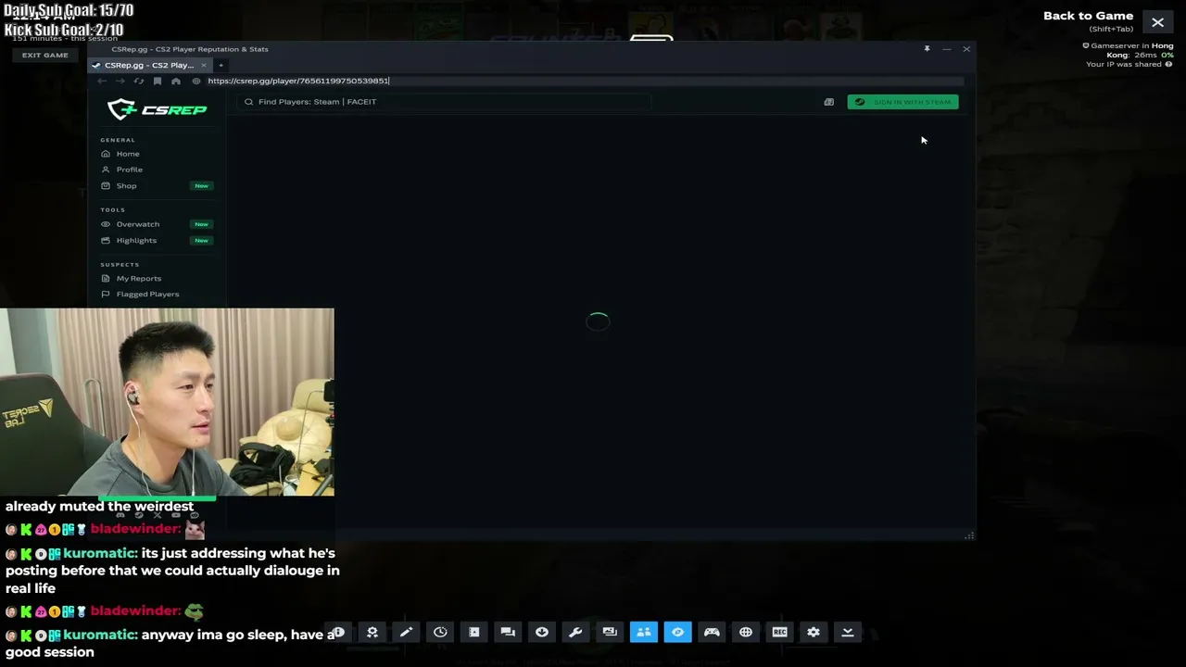Click the Find Players search field

pos(445,102)
